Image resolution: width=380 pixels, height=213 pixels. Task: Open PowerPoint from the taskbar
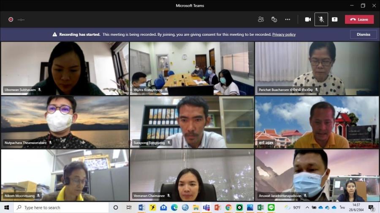pos(217,208)
